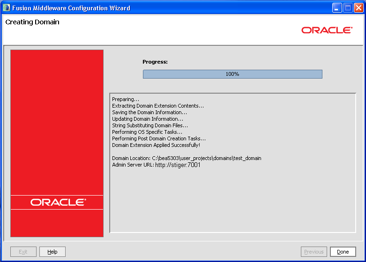Select 'Domain Extension Applied Successfully!' line
The height and width of the screenshot is (262, 366).
(x=156, y=145)
